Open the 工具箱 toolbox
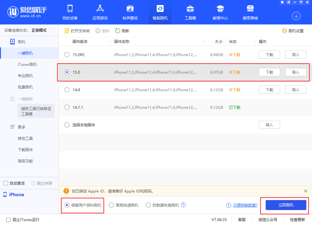Viewport: 312px width, 225px height. 190,12
